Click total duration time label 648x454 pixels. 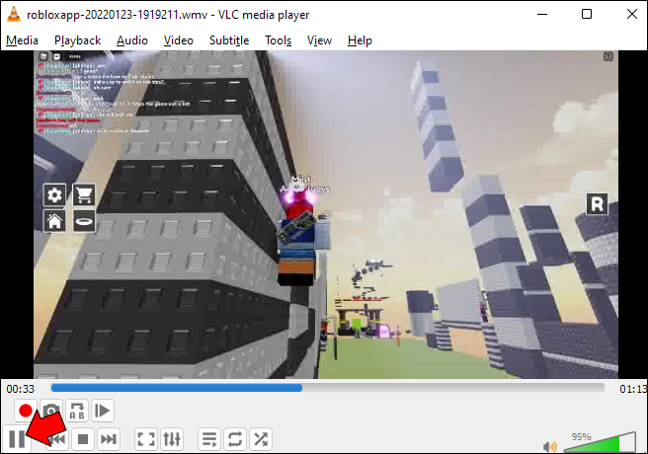(633, 389)
